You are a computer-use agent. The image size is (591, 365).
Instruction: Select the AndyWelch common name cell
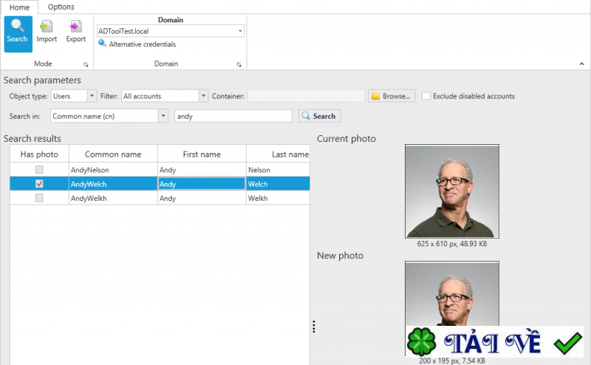113,184
